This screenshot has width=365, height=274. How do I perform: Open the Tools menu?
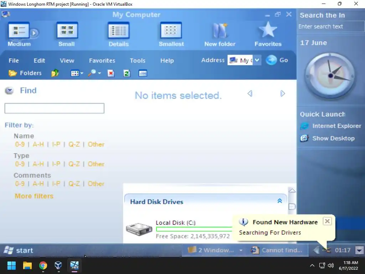coord(138,61)
